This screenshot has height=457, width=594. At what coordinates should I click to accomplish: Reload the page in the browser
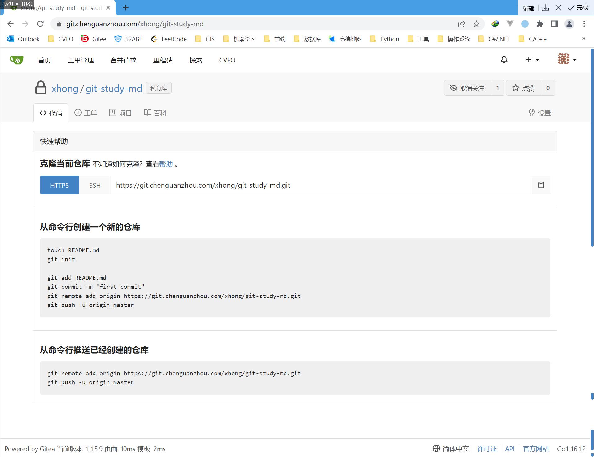point(40,24)
